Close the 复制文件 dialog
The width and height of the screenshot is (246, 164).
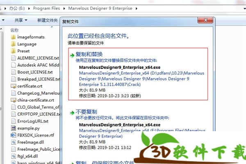pyautogui.click(x=205, y=20)
